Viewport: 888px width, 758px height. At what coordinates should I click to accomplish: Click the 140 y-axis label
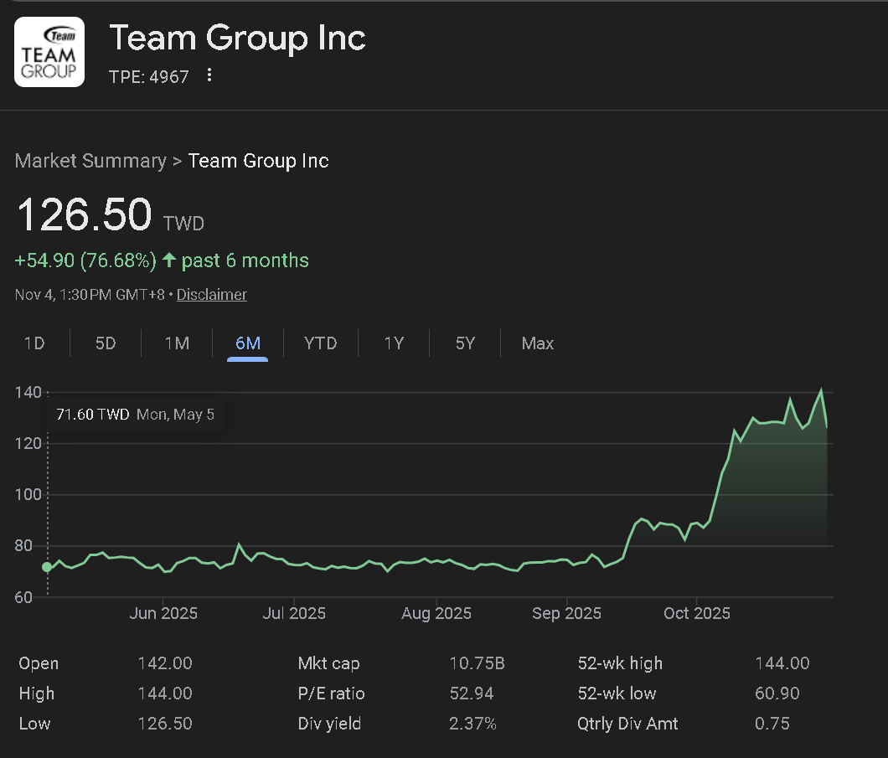tap(28, 392)
